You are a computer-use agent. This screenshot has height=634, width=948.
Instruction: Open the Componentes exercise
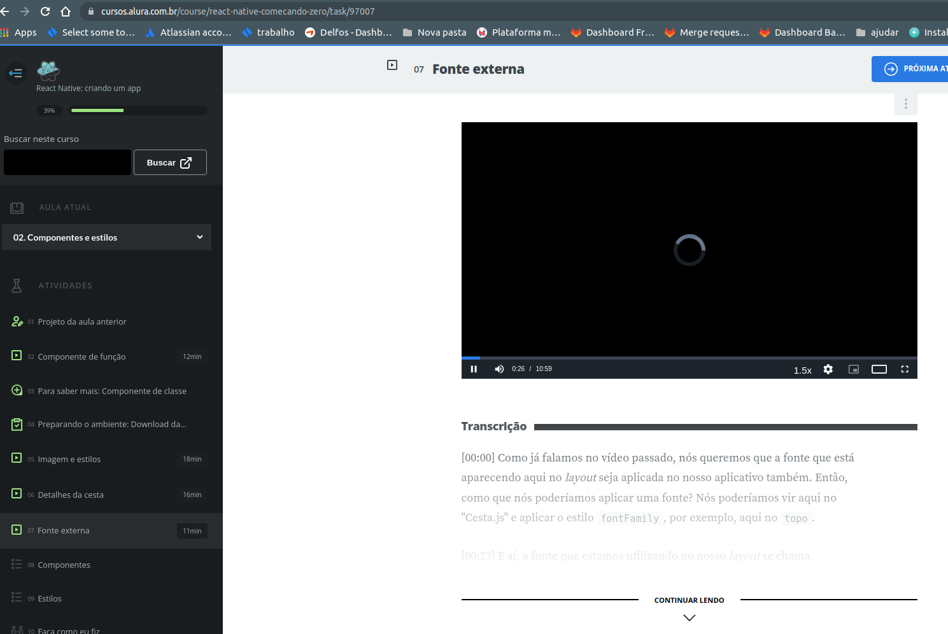pyautogui.click(x=64, y=565)
